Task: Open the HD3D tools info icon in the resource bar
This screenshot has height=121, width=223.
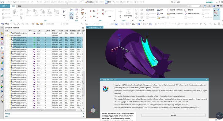Action: coord(2,69)
